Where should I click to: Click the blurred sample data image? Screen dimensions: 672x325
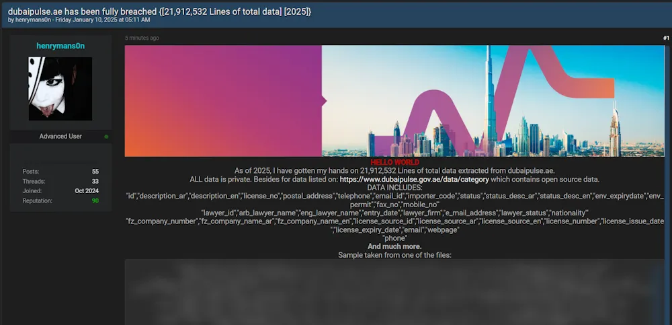click(394, 292)
